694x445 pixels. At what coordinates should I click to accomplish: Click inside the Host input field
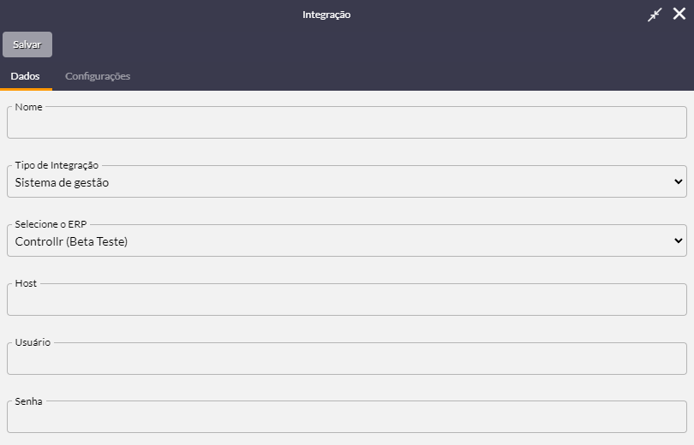coord(347,300)
